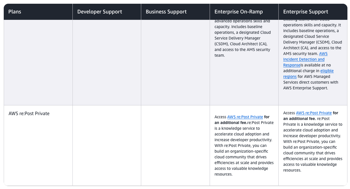Open the AWS Incident Detection and Response link
The image size is (350, 189).
click(x=304, y=59)
